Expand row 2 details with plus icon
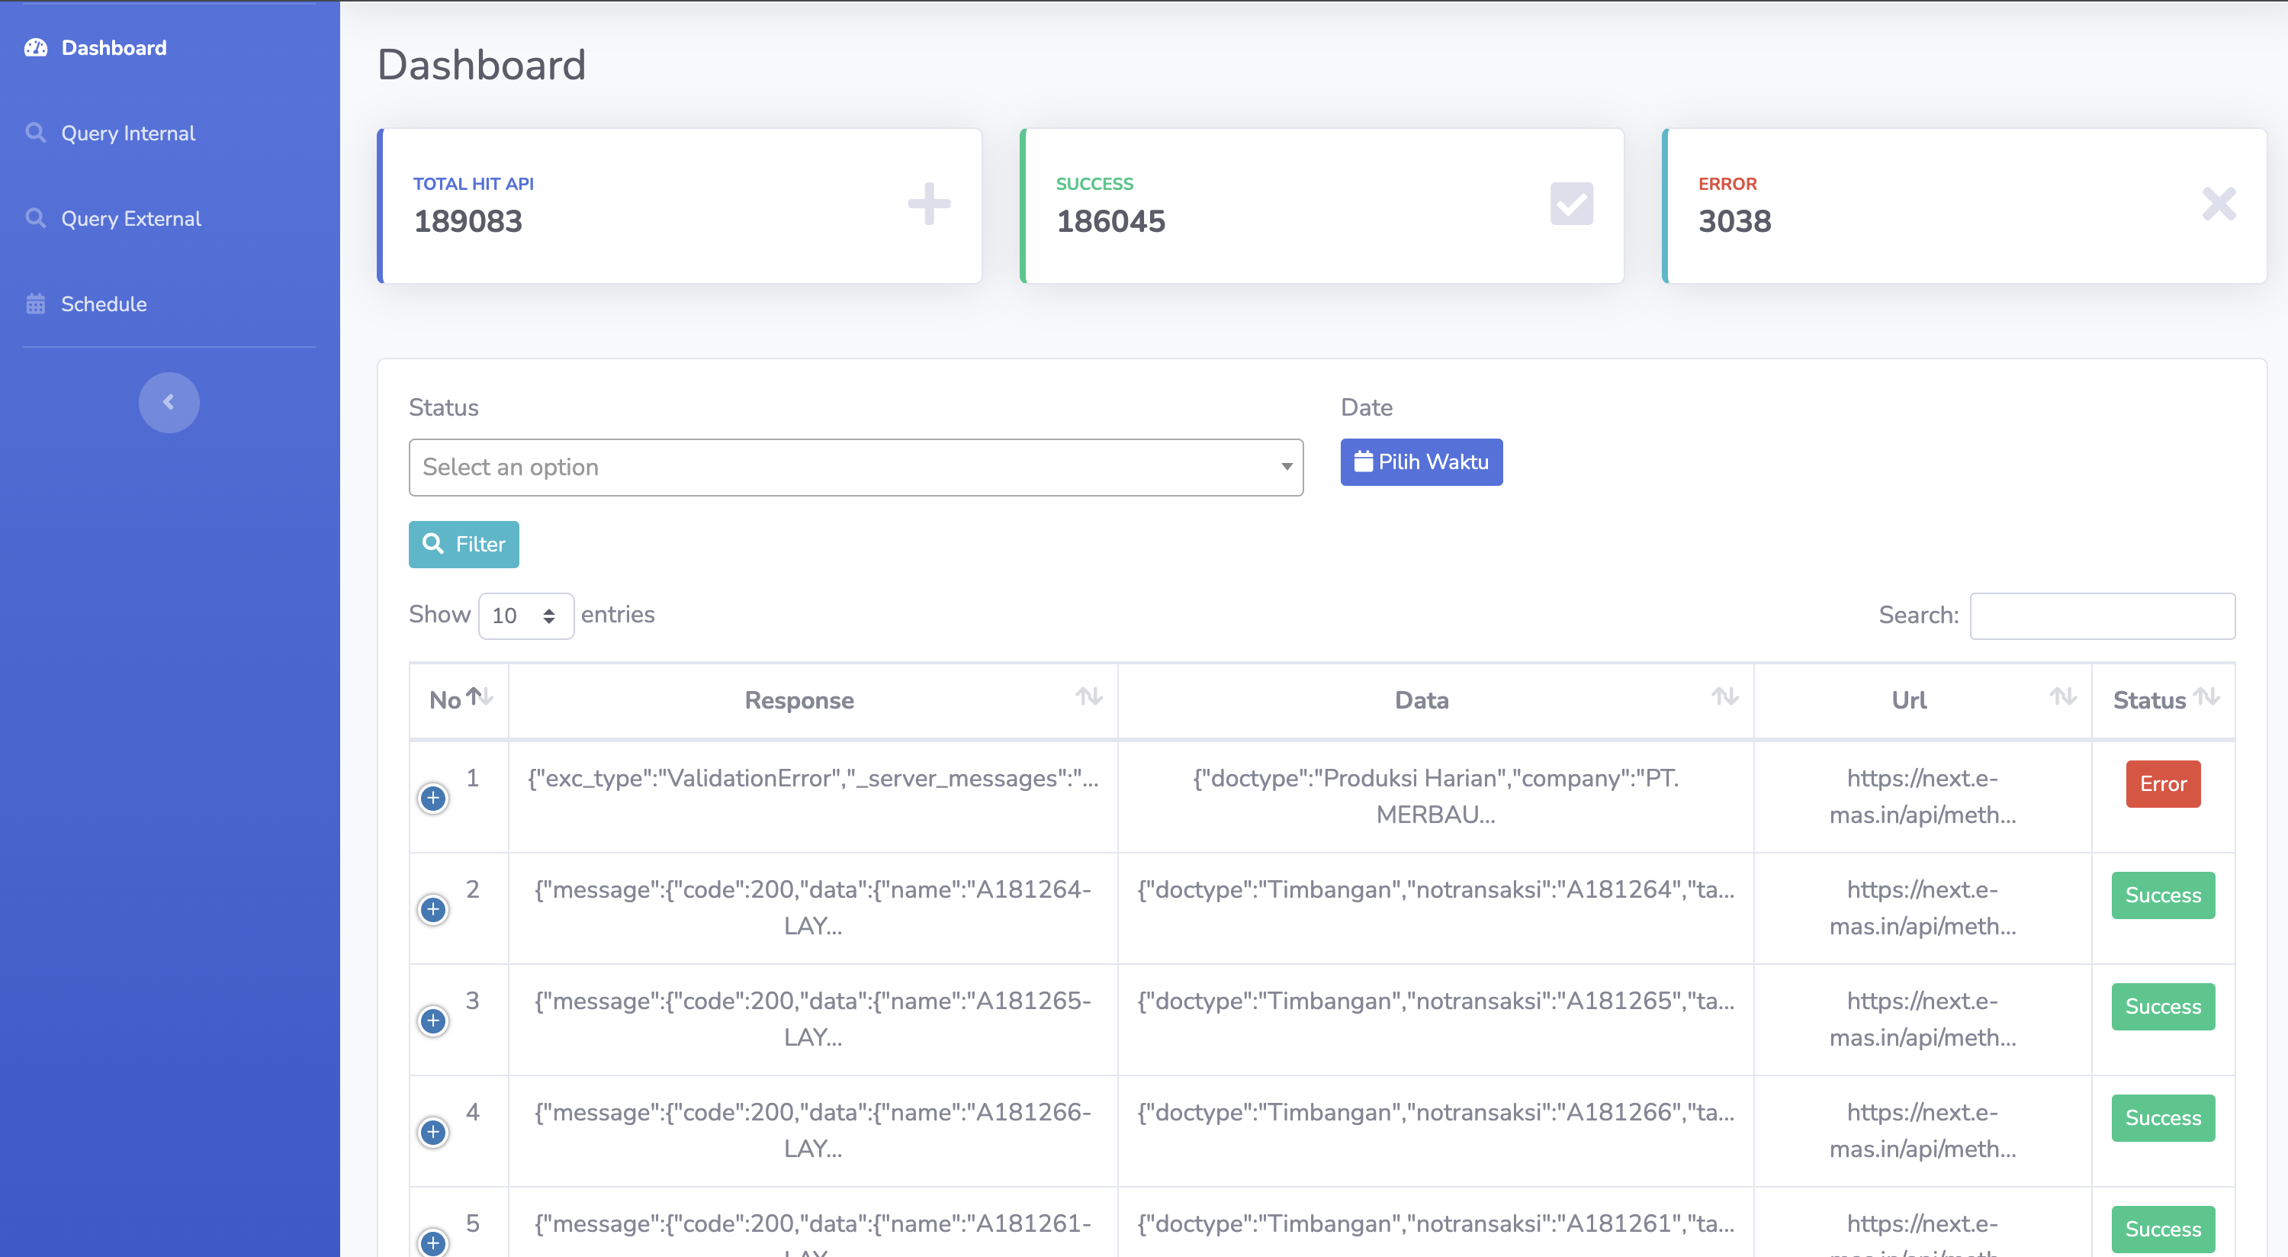Screen dimensions: 2288x1257 (x=433, y=908)
